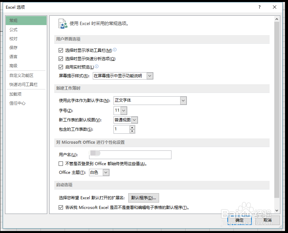Viewport: 288px width, 233px height.
Task: Uncheck 选择时显示快速分析选项
Action: click(60, 59)
